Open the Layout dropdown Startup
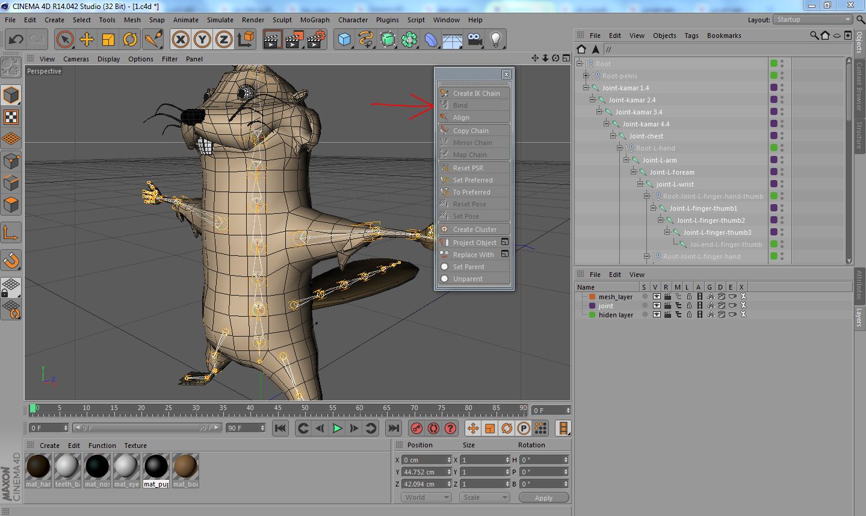Image resolution: width=866 pixels, height=516 pixels. click(x=812, y=19)
